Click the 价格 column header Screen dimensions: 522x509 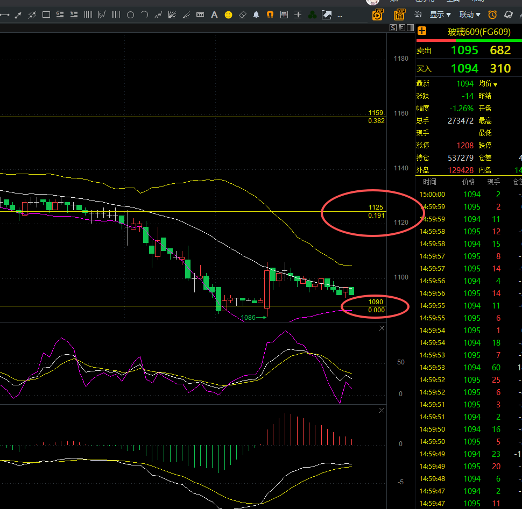pyautogui.click(x=468, y=182)
